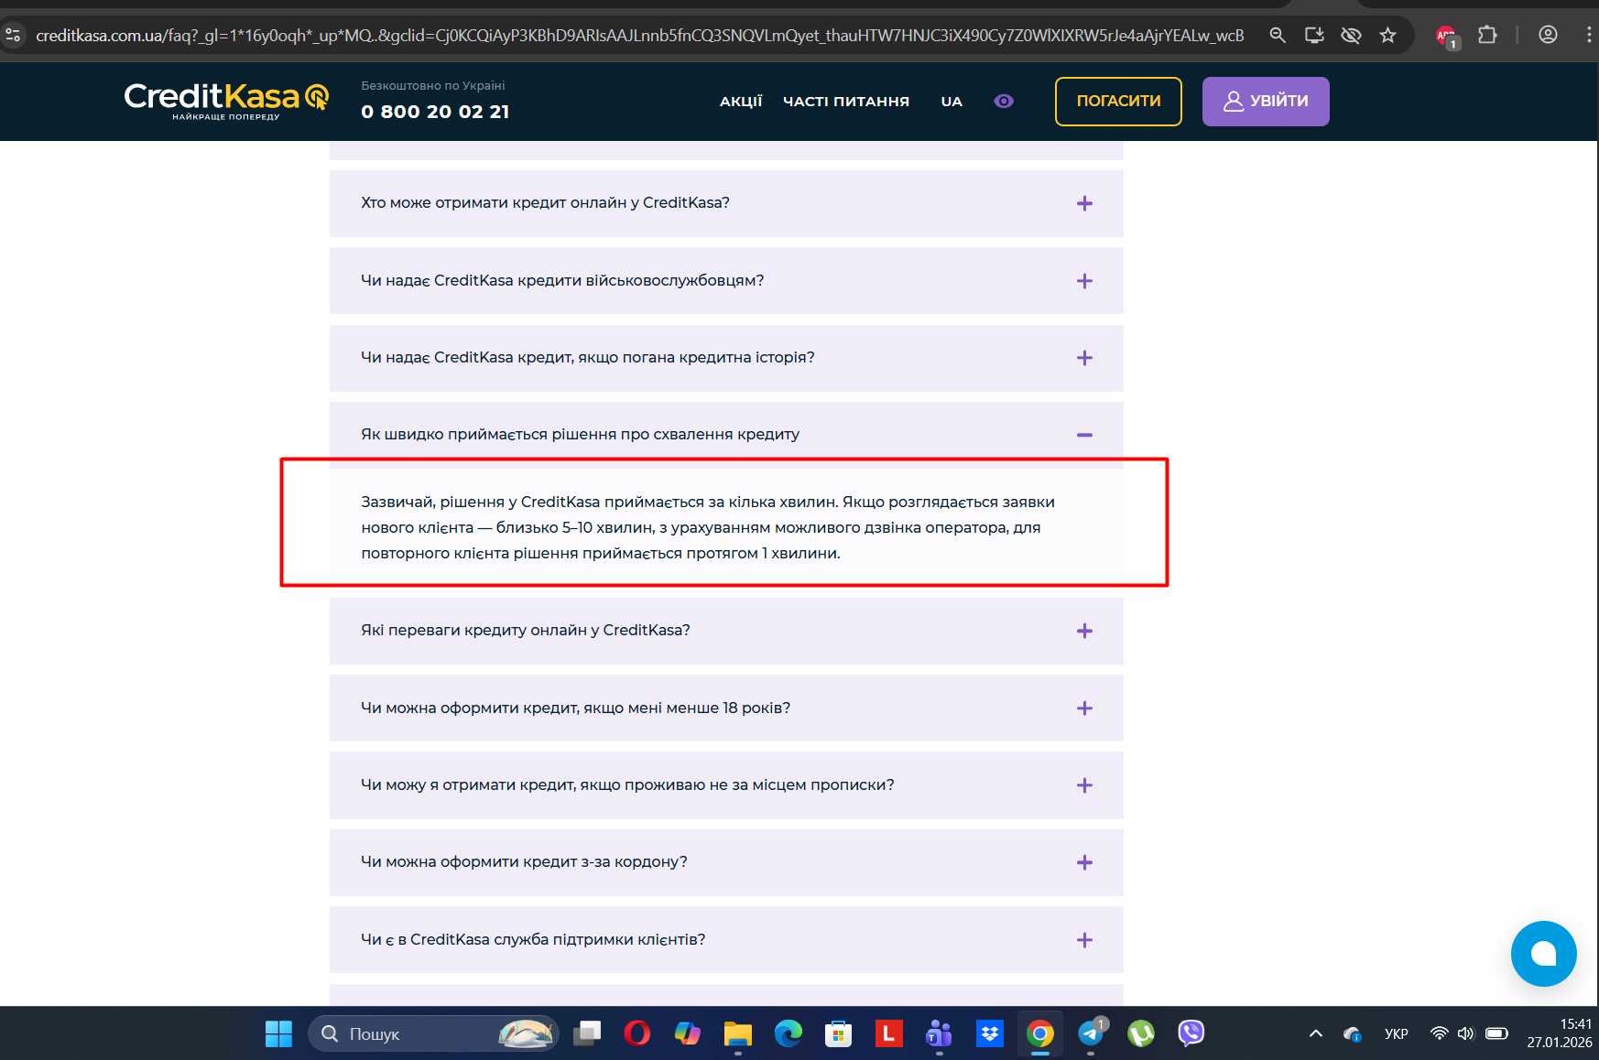Expand 'Хто може отримати кредит онлайн' question

[726, 203]
